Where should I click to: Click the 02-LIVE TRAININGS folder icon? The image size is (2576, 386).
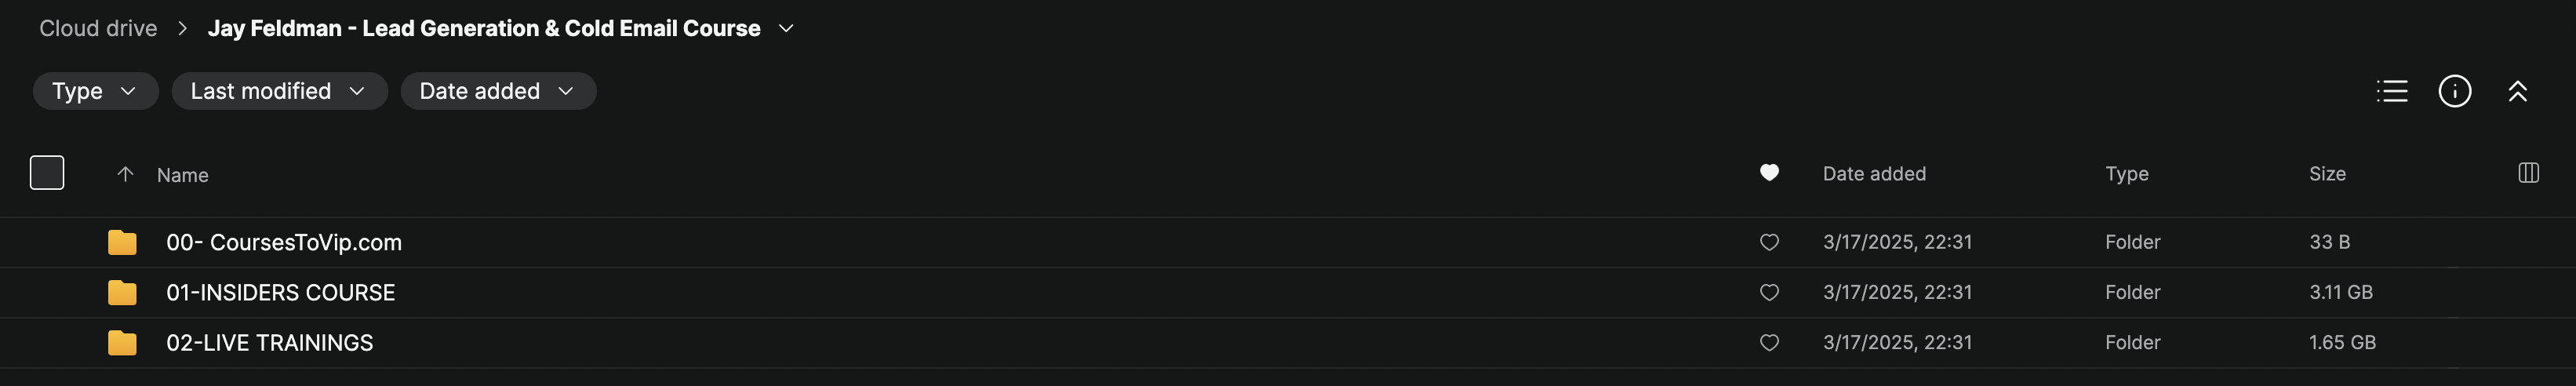(122, 343)
